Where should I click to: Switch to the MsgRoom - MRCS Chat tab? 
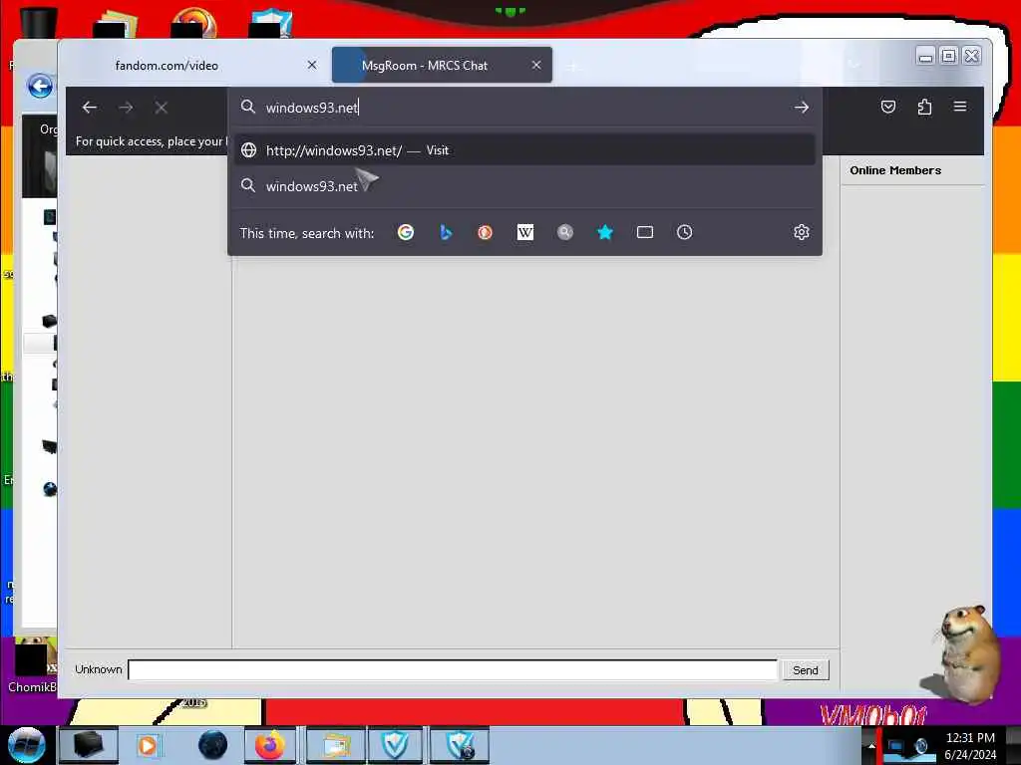tap(442, 65)
